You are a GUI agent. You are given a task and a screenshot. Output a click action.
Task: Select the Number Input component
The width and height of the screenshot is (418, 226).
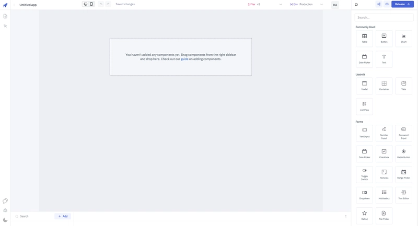384,133
